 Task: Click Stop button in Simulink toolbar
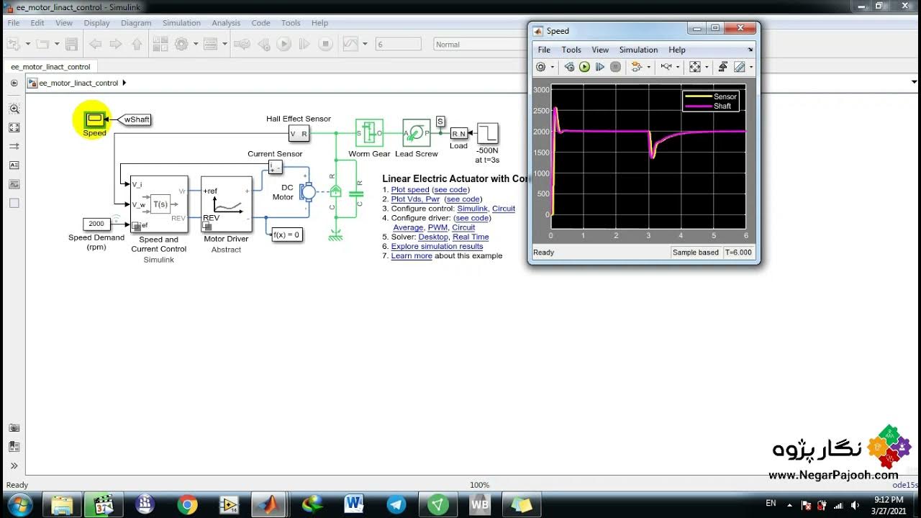point(325,44)
